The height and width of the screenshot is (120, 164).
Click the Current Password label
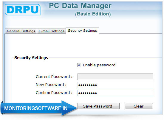(54, 77)
